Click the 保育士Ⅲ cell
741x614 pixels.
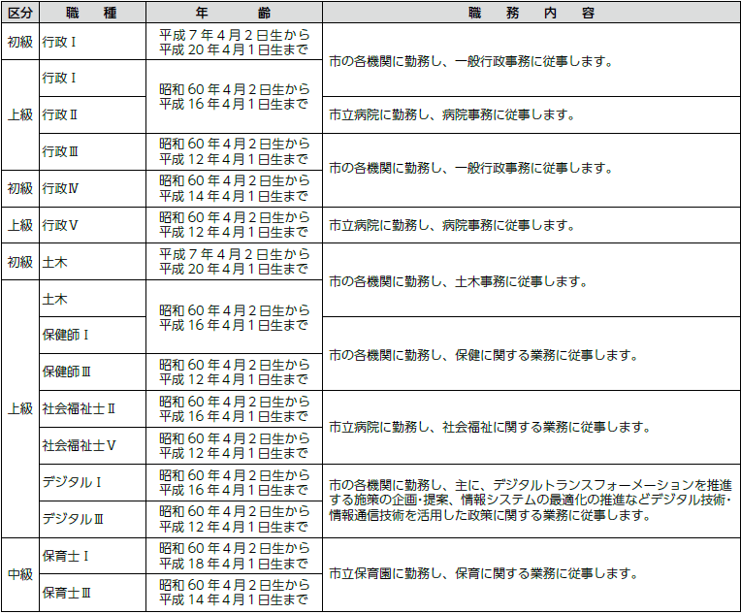tap(66, 593)
